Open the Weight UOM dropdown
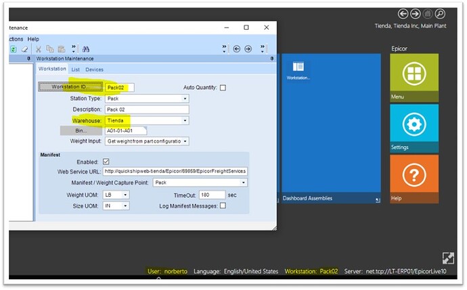The width and height of the screenshot is (467, 290). [x=125, y=195]
